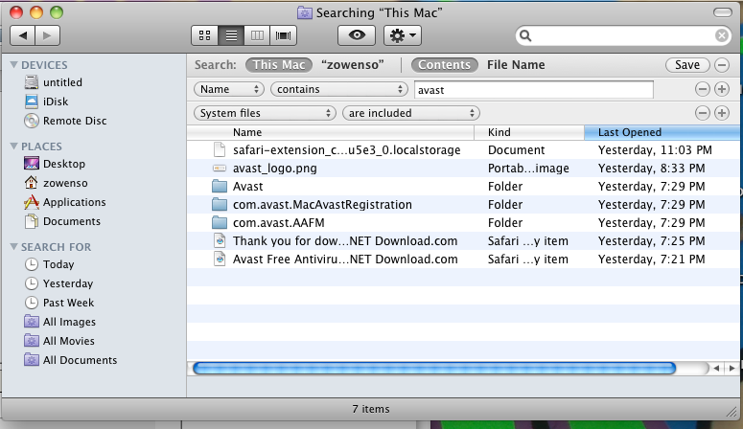Select the This Mac search scope

pyautogui.click(x=279, y=65)
